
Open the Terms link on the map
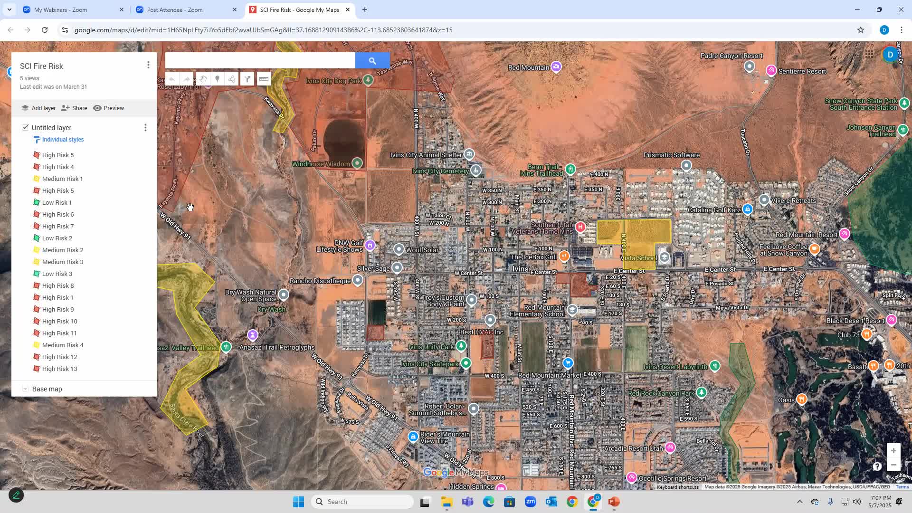pyautogui.click(x=902, y=487)
